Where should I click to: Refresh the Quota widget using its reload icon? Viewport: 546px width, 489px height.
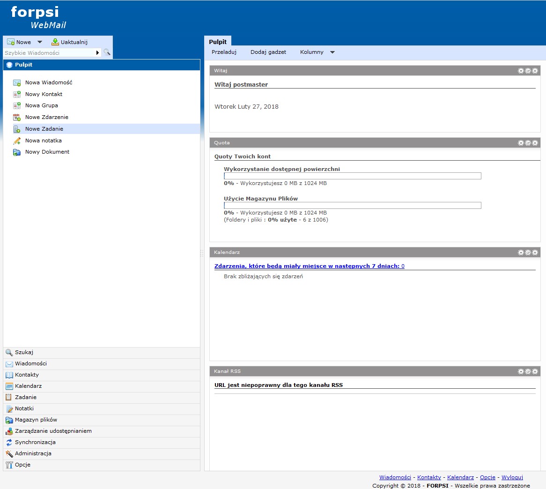coord(528,143)
